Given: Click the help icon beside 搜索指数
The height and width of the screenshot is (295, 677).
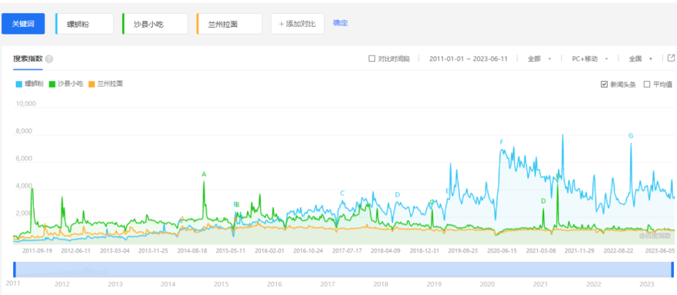Looking at the screenshot, I should (49, 59).
